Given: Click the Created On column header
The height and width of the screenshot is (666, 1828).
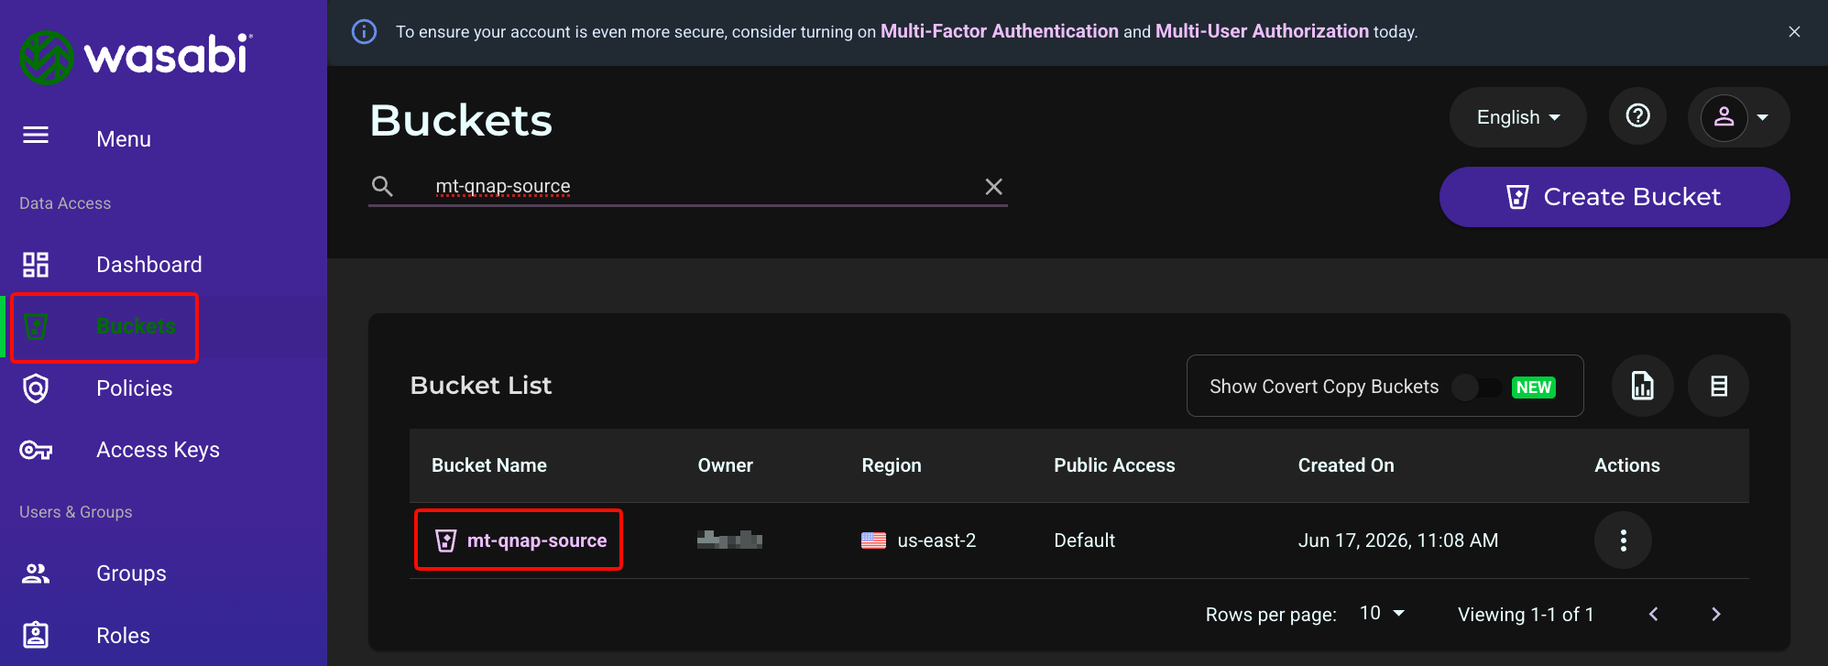Looking at the screenshot, I should (x=1346, y=465).
